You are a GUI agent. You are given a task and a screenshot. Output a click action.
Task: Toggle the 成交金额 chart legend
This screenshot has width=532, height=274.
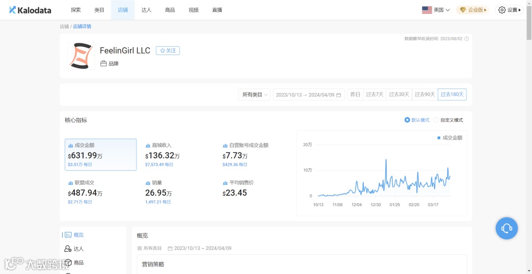click(x=450, y=138)
